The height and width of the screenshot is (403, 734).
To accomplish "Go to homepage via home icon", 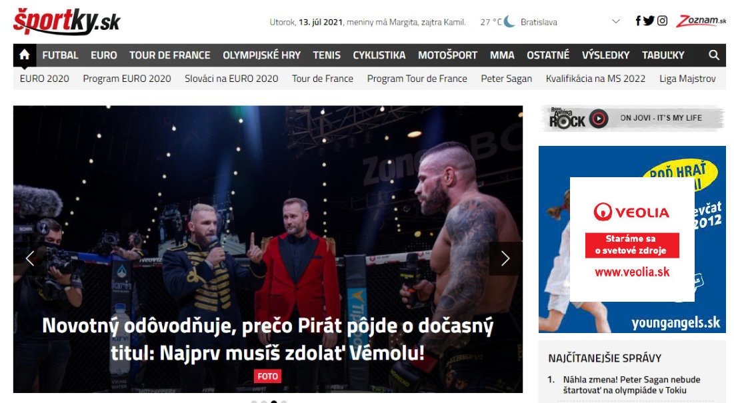I will point(25,55).
